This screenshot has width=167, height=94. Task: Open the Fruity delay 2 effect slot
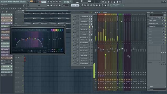[152, 26]
